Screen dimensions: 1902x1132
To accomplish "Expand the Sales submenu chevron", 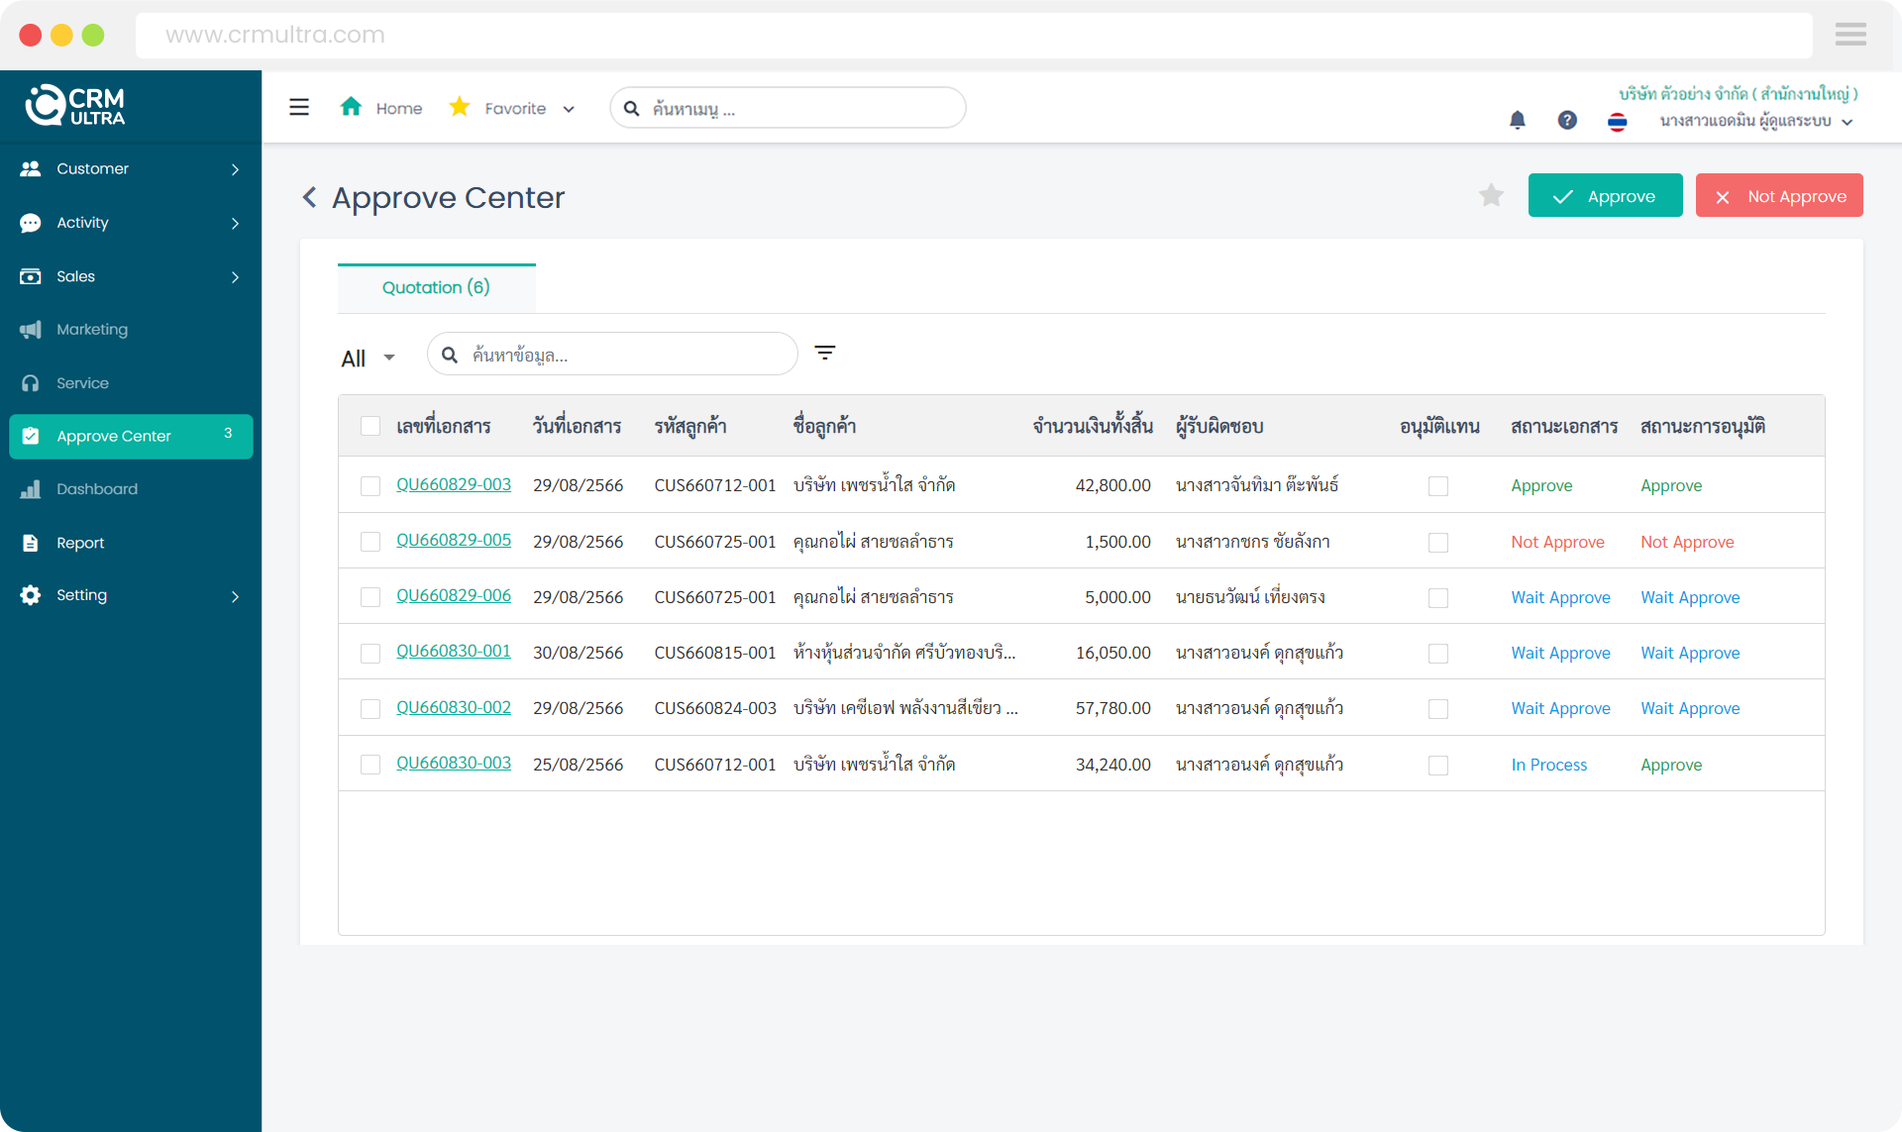I will click(x=235, y=276).
